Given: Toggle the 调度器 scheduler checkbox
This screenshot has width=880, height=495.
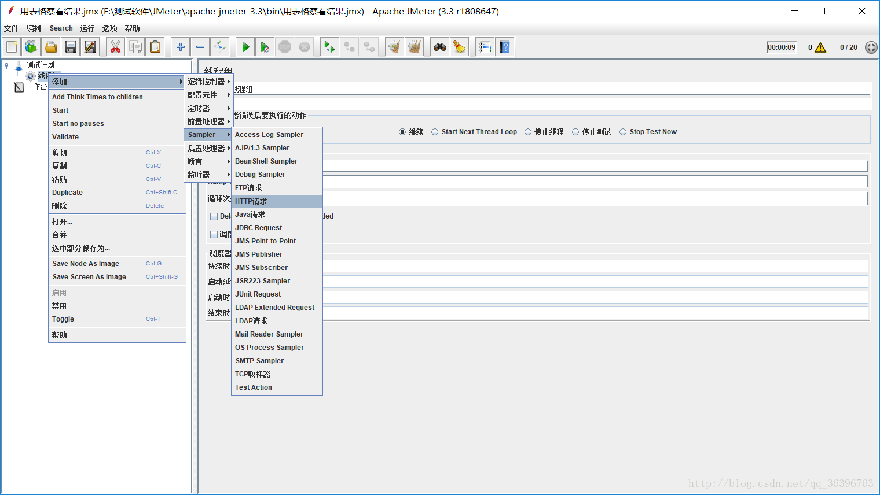Looking at the screenshot, I should point(214,234).
